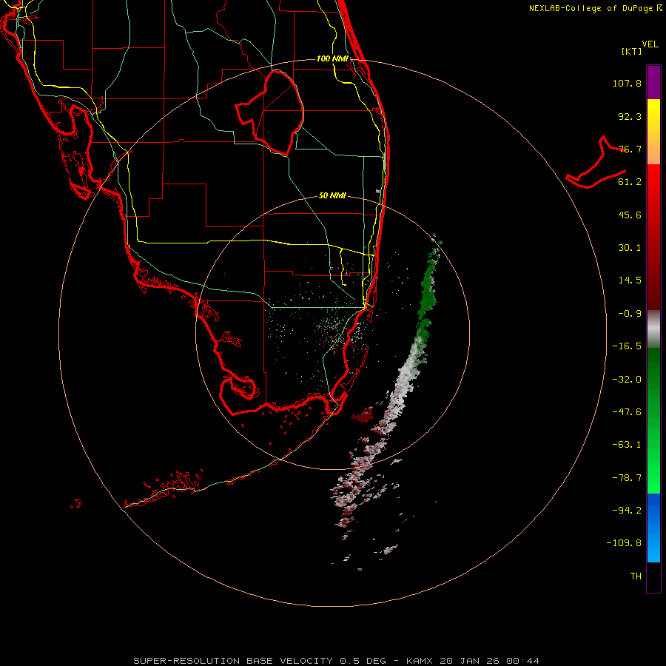Screen dimensions: 666x666
Task: Click the 50 NMI range ring label
Action: (332, 196)
